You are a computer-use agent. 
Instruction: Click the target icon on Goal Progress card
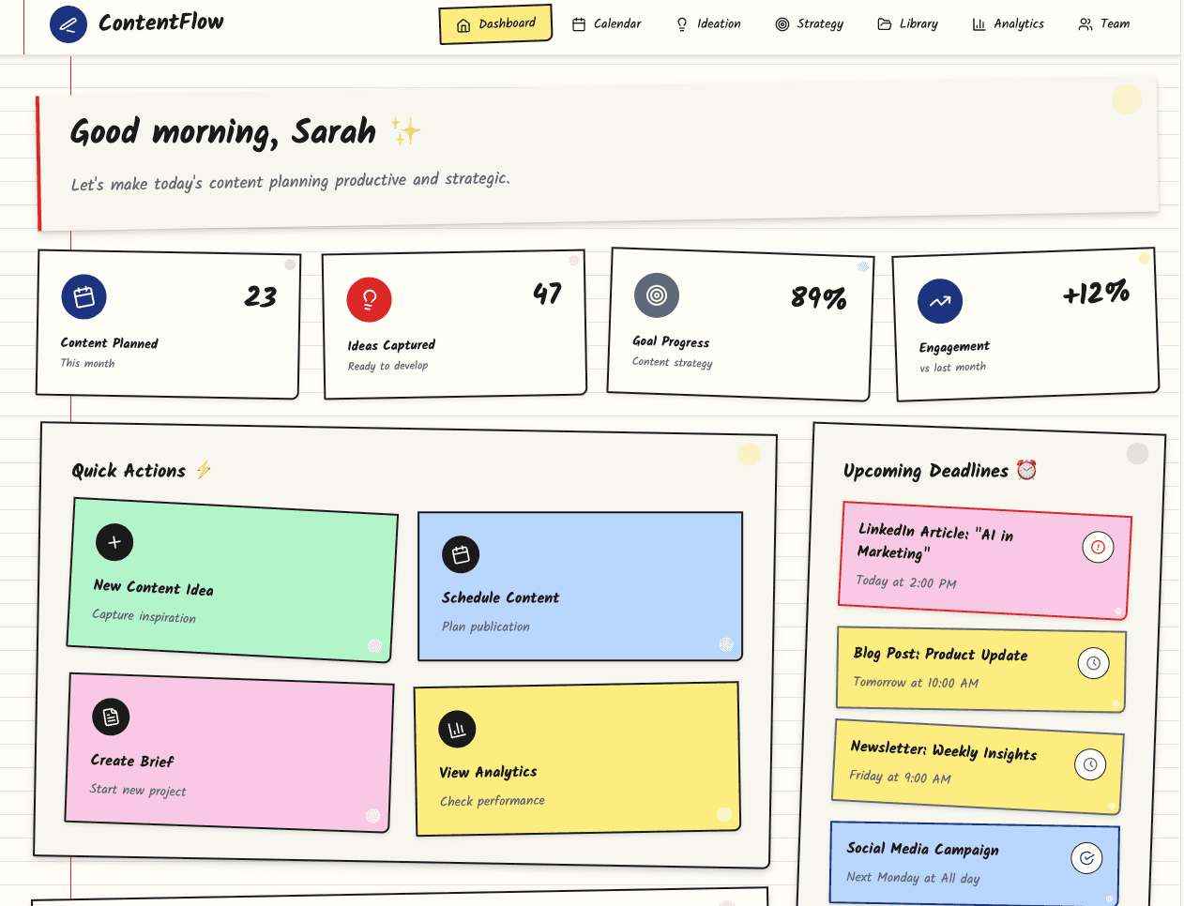point(657,295)
